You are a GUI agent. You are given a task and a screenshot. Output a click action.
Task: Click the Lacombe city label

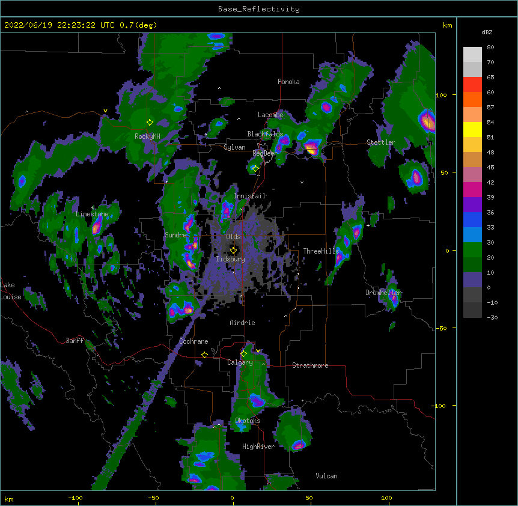(270, 115)
